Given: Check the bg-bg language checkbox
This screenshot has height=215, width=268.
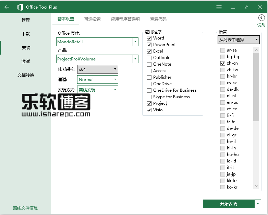Looking at the screenshot, I should 222,57.
